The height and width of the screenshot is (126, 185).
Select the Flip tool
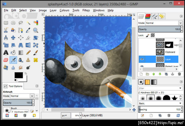[28, 45]
